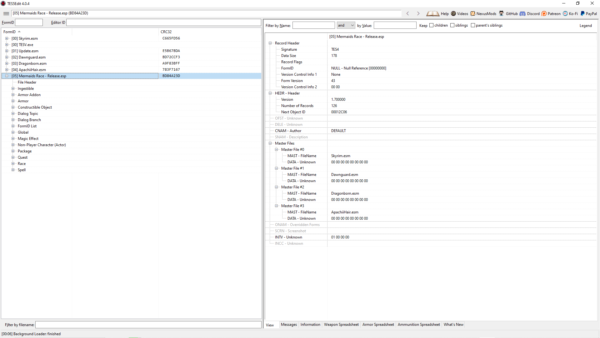Viewport: 600px width, 338px height.
Task: Click the ApachiiHair.esm master filename value
Action: click(x=345, y=212)
